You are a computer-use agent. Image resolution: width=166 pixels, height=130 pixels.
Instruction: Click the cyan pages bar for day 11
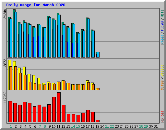click(59, 36)
